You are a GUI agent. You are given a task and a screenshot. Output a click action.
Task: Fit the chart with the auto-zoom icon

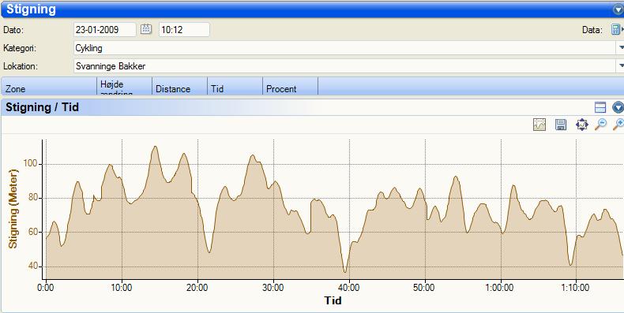[582, 125]
